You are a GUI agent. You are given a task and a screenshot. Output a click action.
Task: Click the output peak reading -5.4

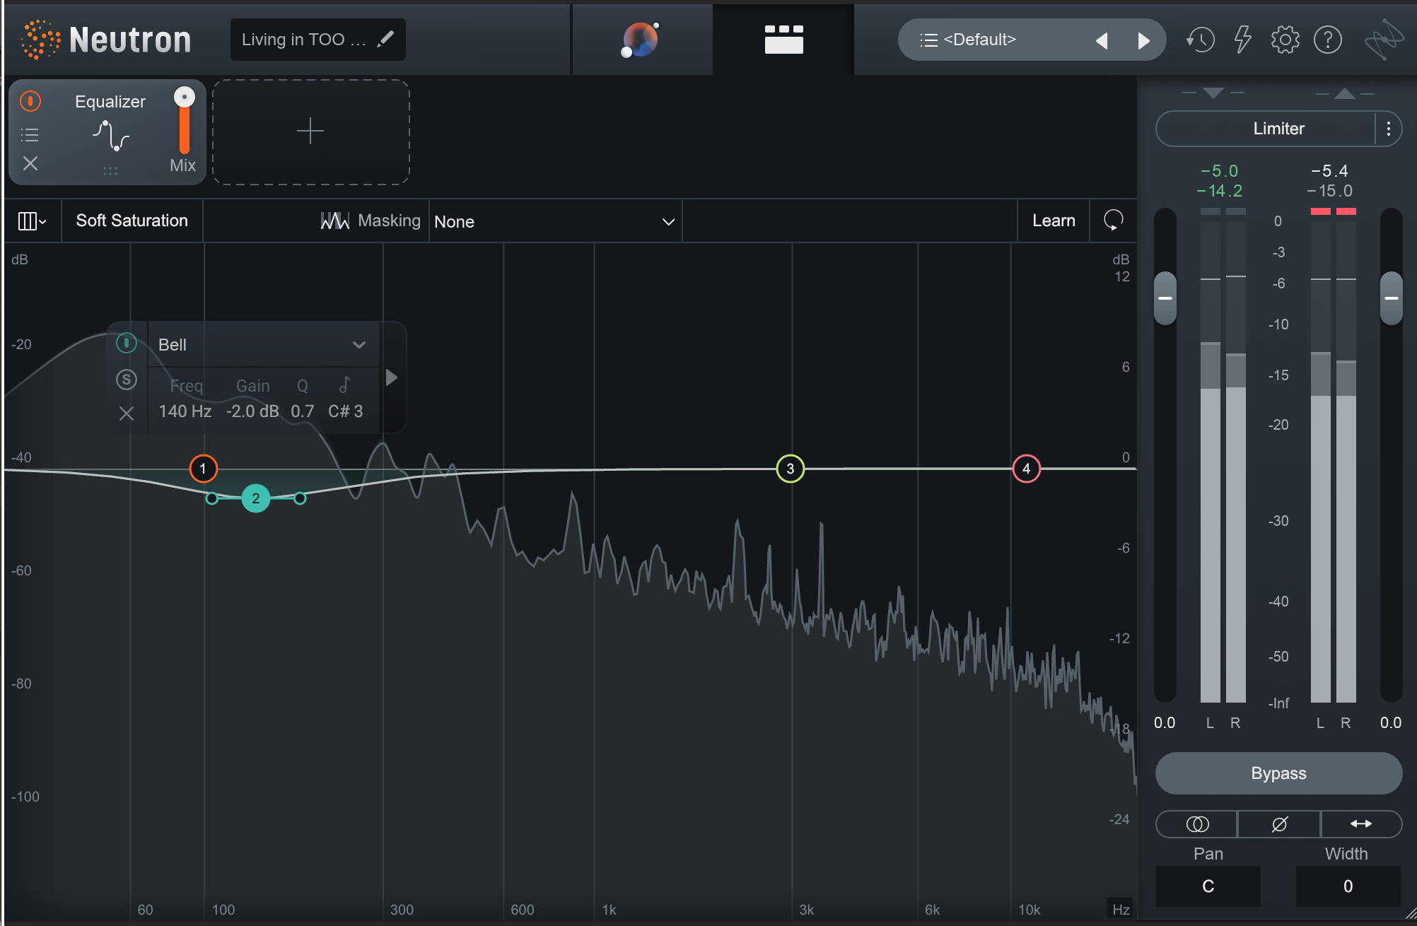(1329, 171)
